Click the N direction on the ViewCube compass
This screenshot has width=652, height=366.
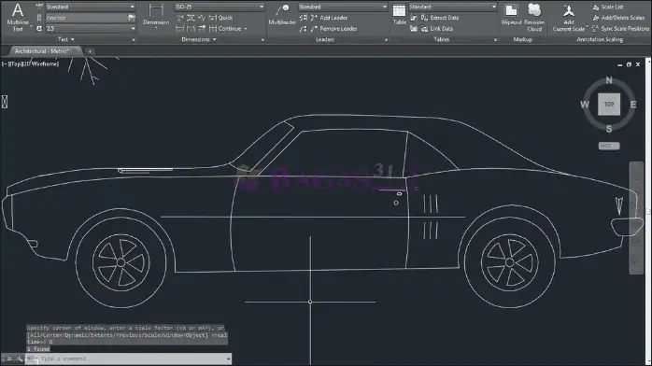(609, 80)
